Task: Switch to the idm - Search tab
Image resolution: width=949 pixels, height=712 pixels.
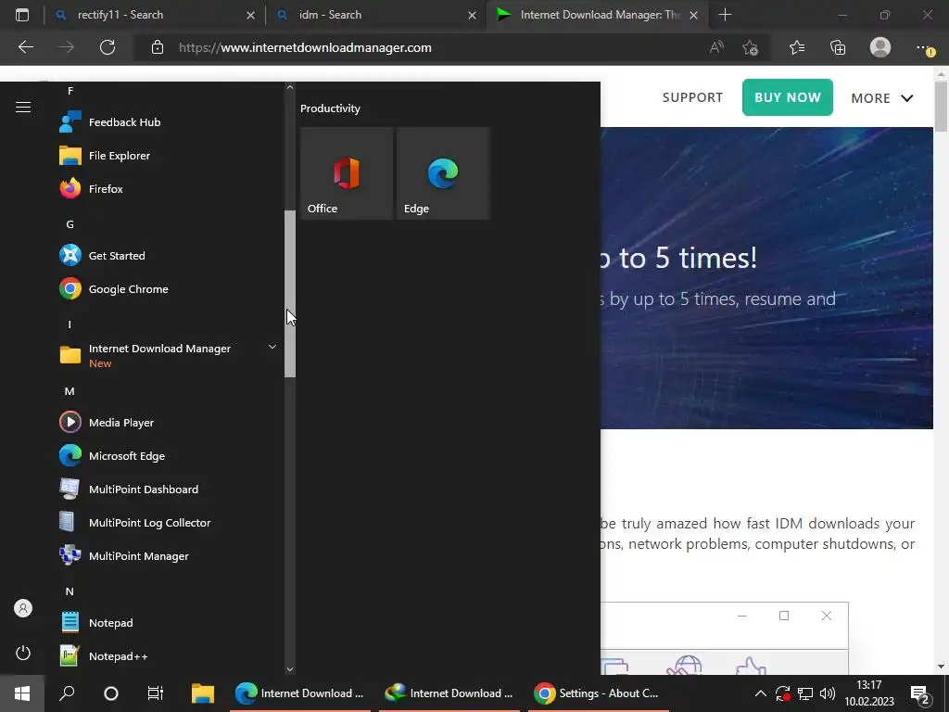Action: (x=375, y=15)
